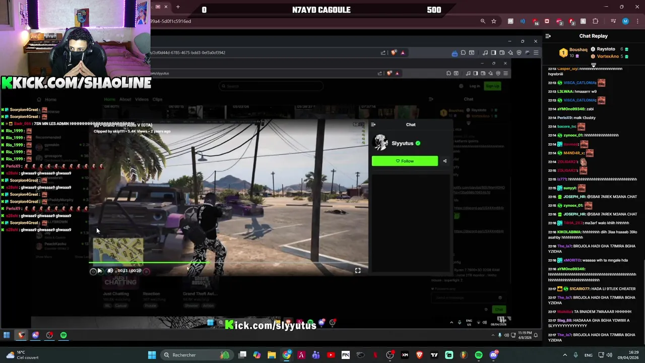
Task: Open the Chrome three-dot menu
Action: pyautogui.click(x=636, y=21)
